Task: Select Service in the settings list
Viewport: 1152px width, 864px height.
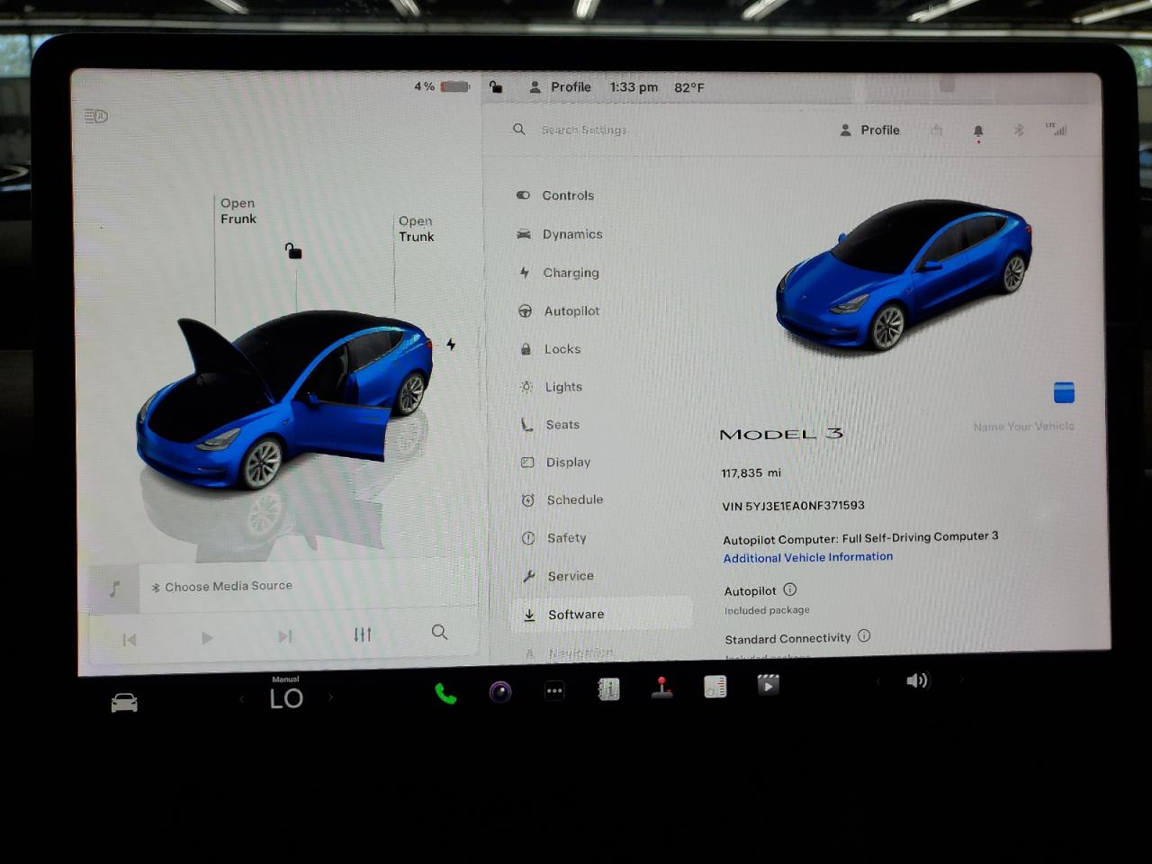Action: point(558,576)
